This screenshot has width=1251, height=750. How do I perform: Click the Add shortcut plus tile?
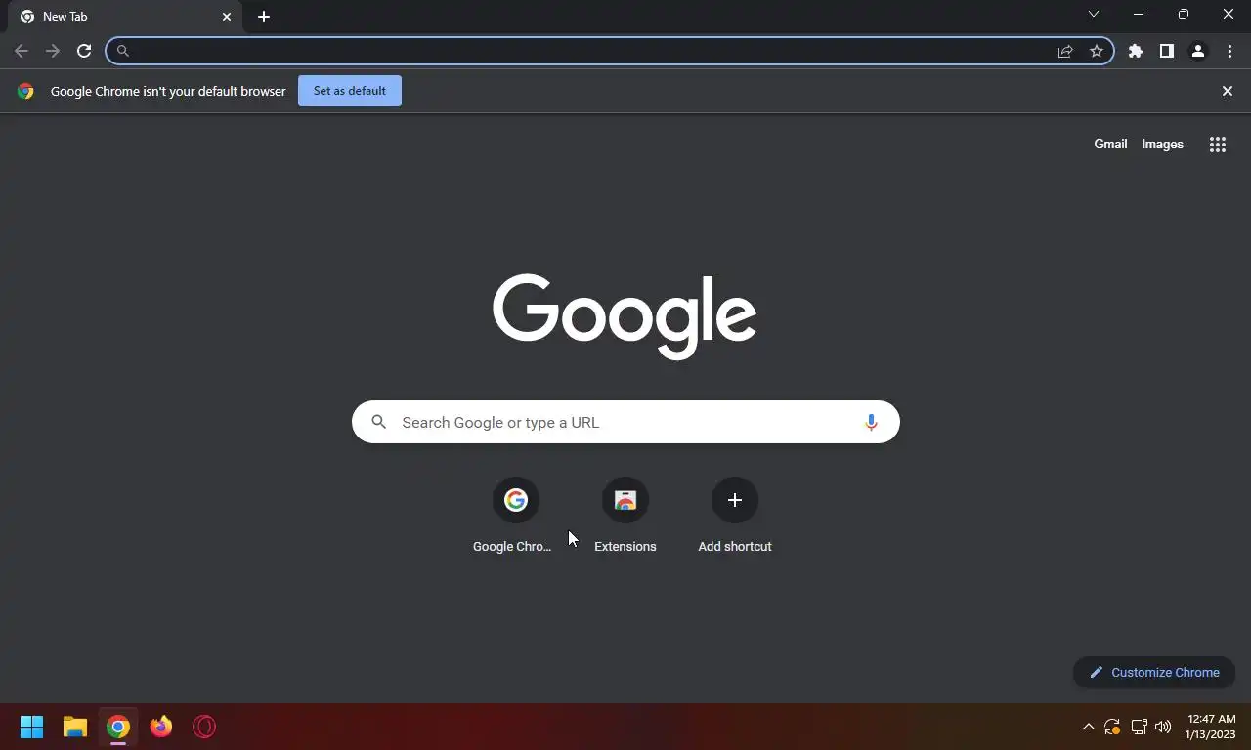[735, 518]
